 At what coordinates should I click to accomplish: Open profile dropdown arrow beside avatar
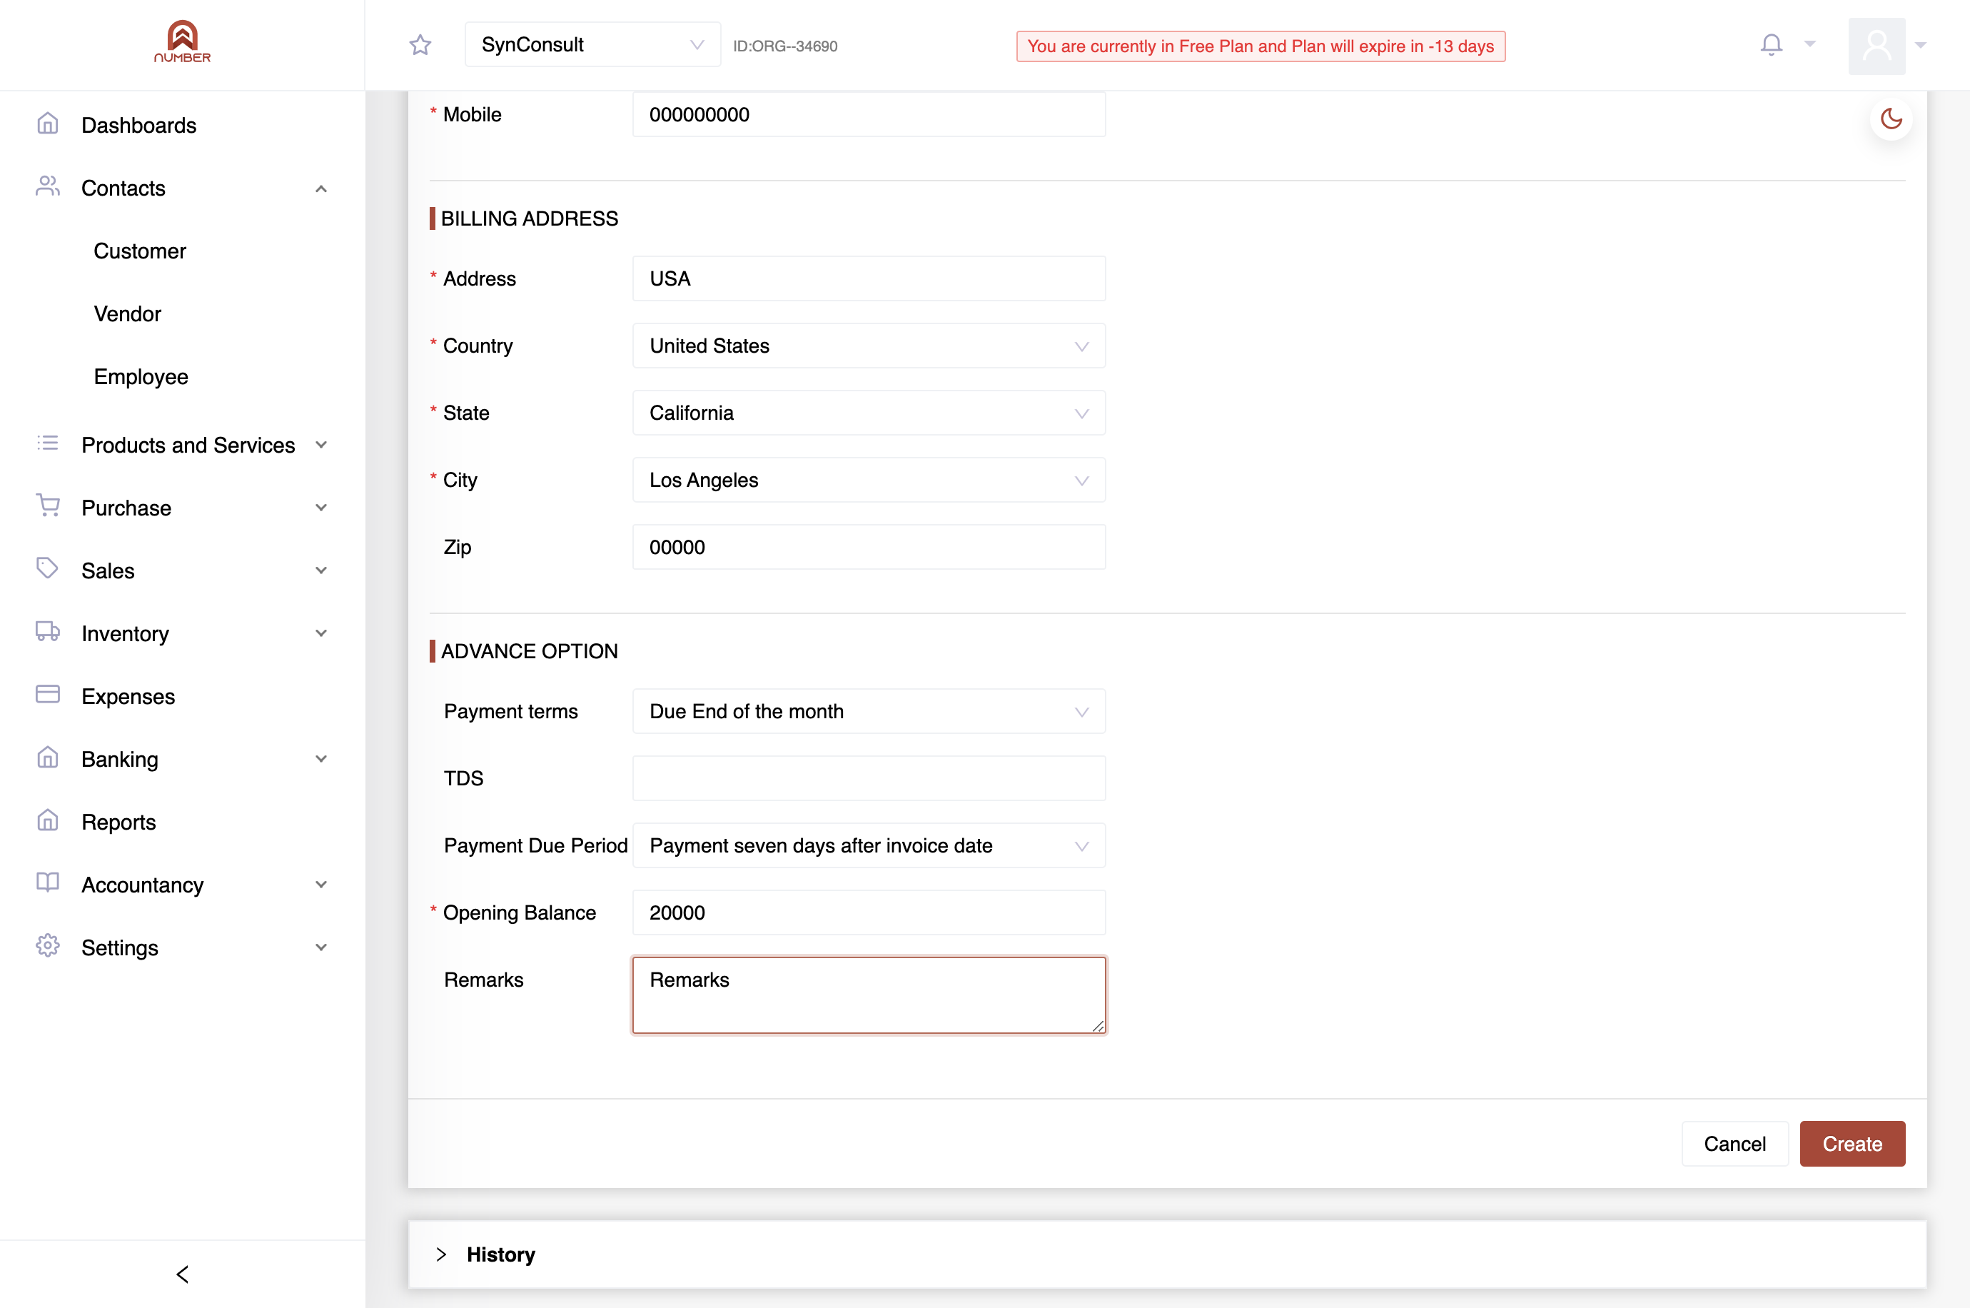[1921, 45]
